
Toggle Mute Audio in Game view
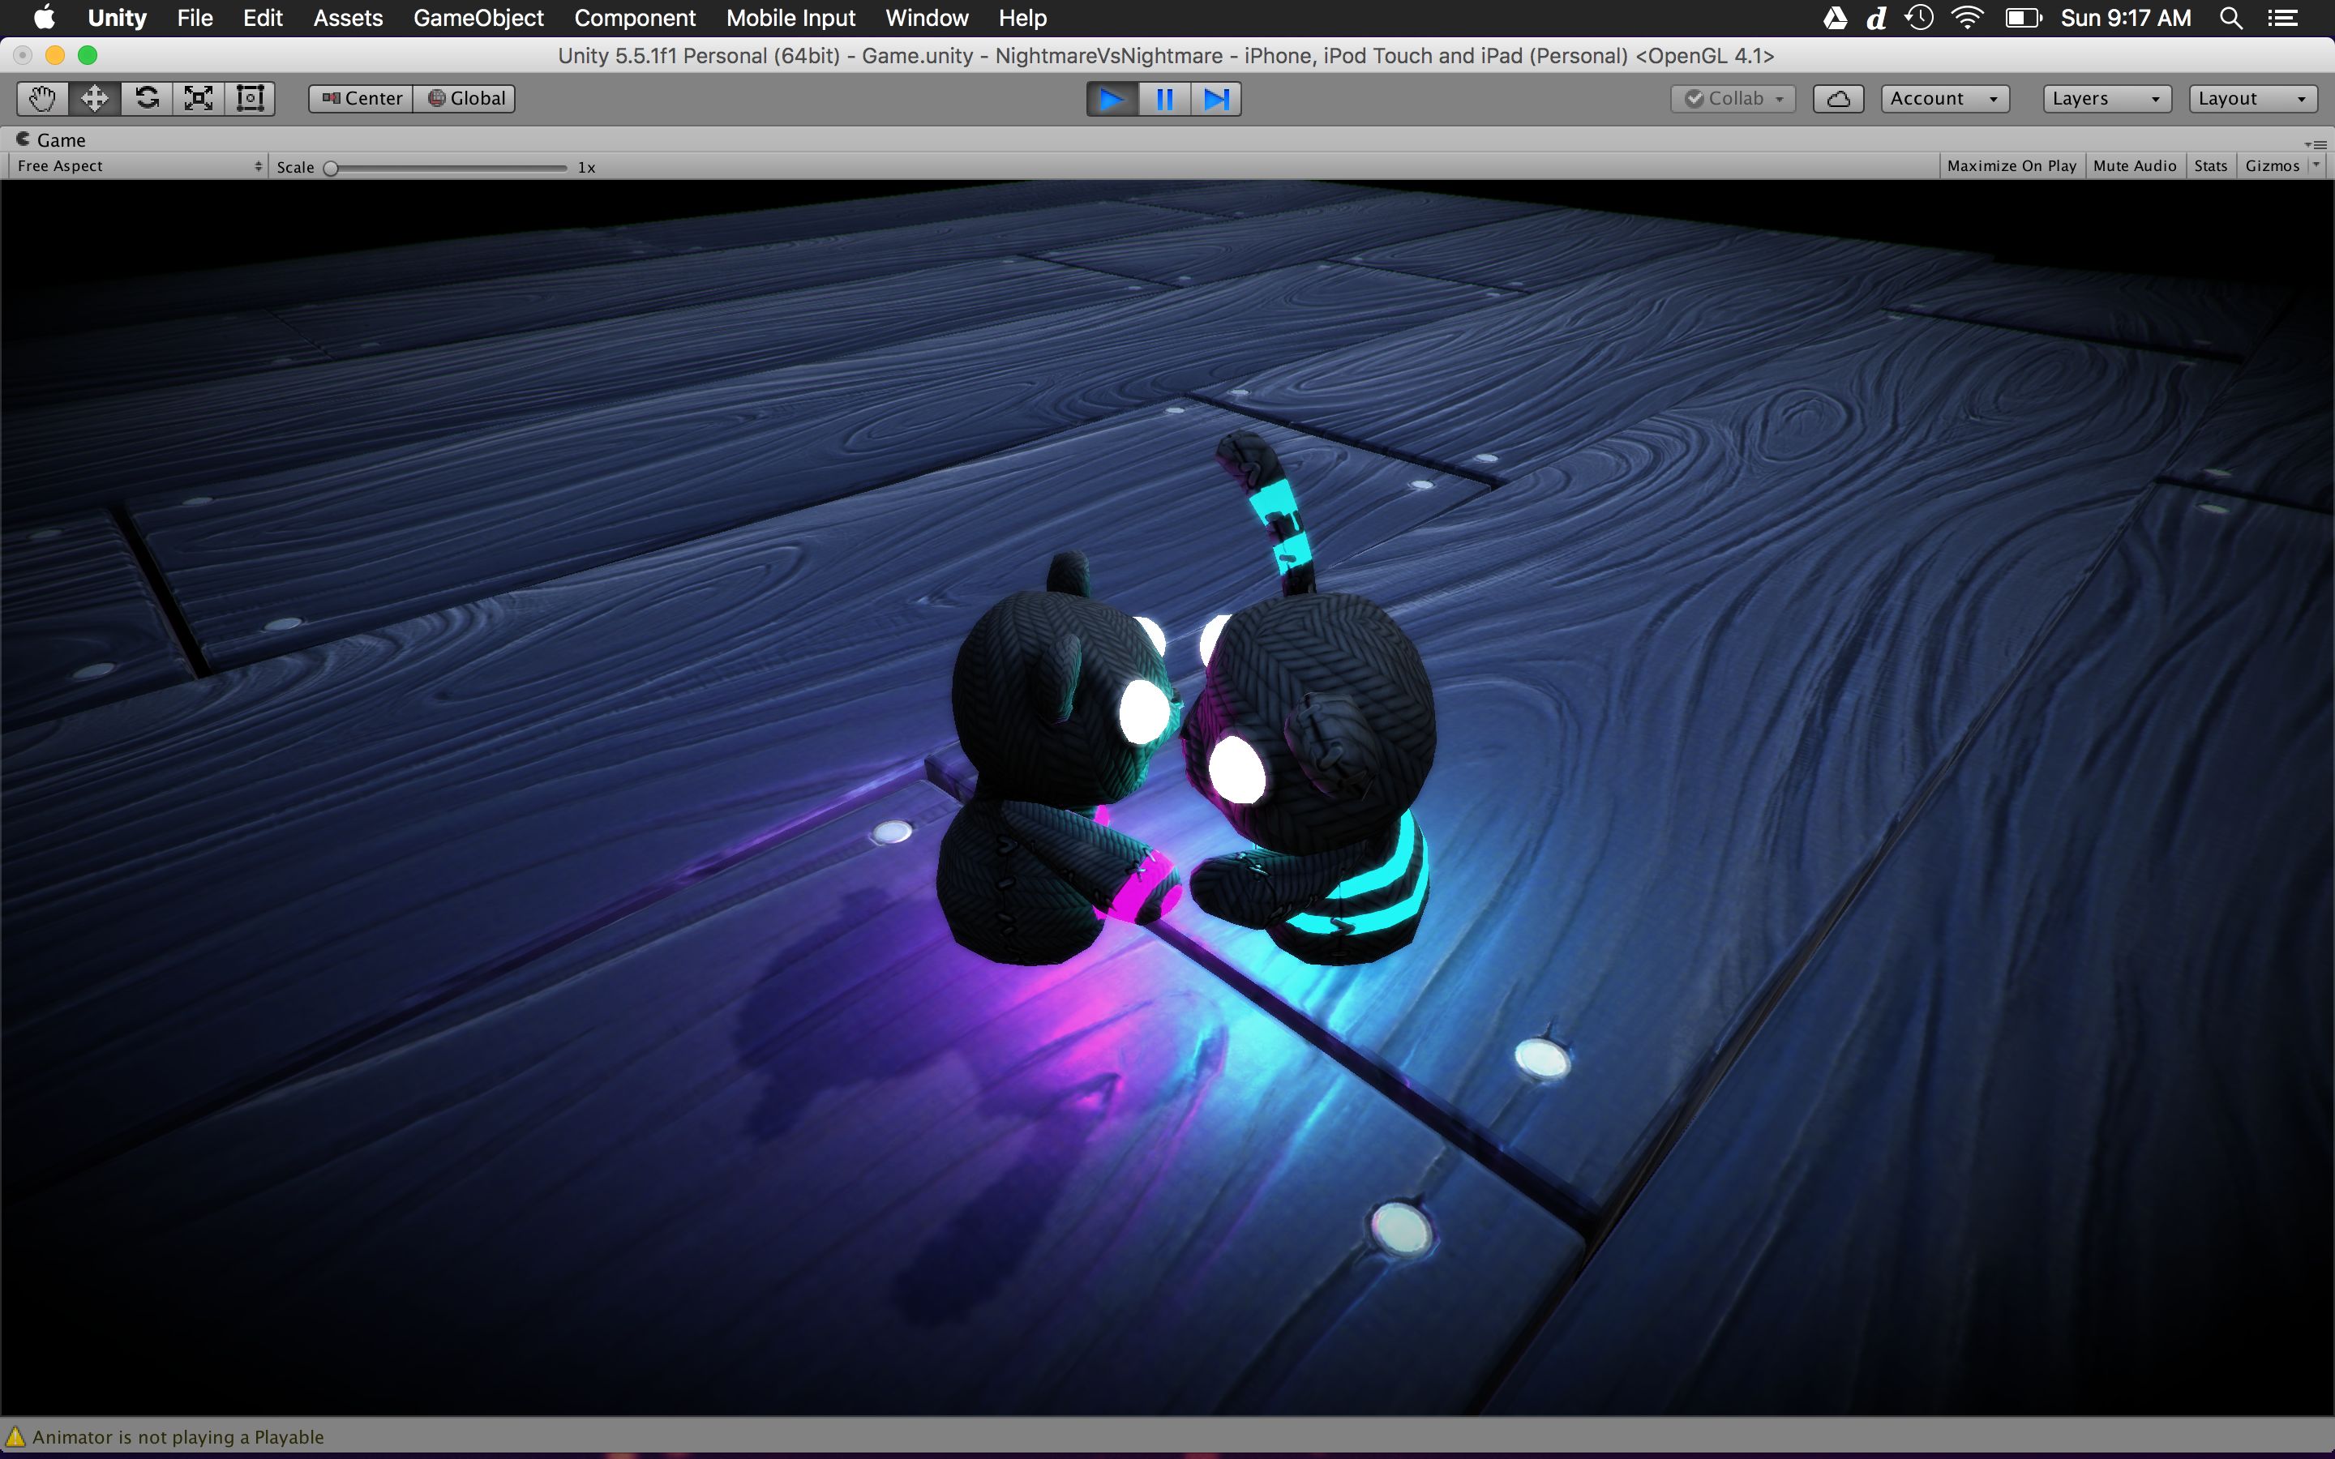pyautogui.click(x=2134, y=166)
